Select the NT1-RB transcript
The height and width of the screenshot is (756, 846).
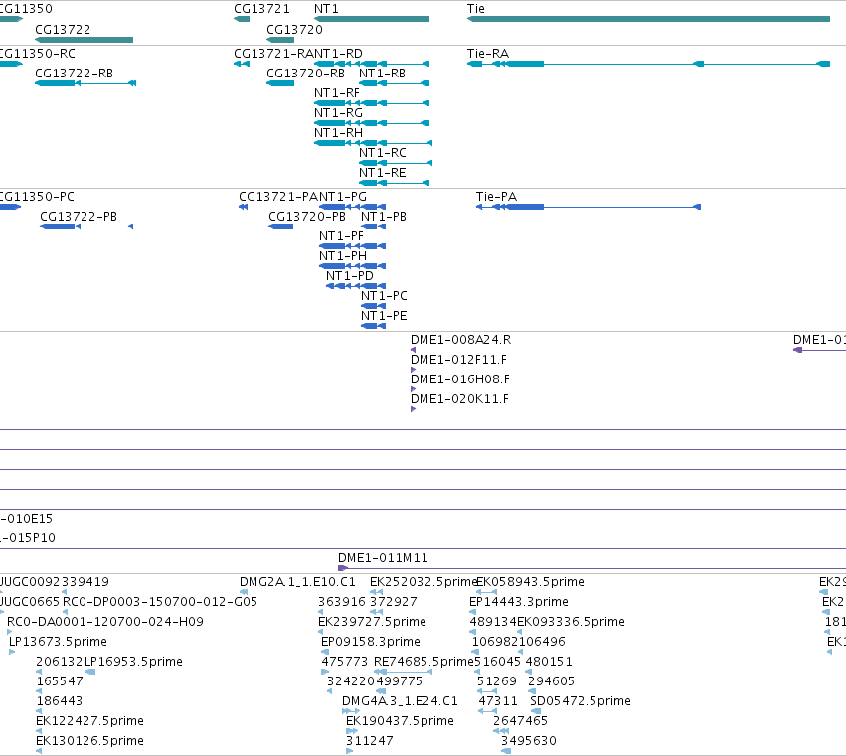pos(394,83)
